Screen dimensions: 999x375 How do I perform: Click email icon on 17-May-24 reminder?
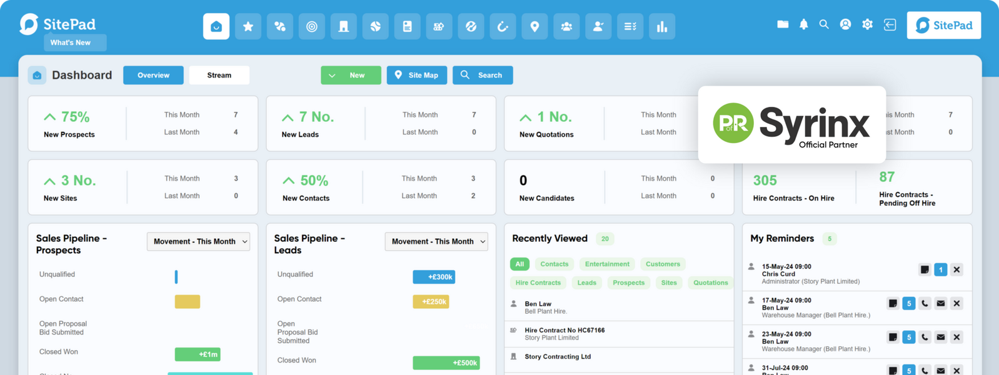tap(941, 304)
